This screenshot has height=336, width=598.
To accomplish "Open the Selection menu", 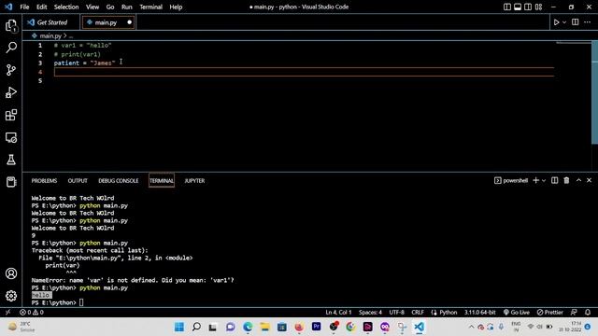I will (x=66, y=7).
